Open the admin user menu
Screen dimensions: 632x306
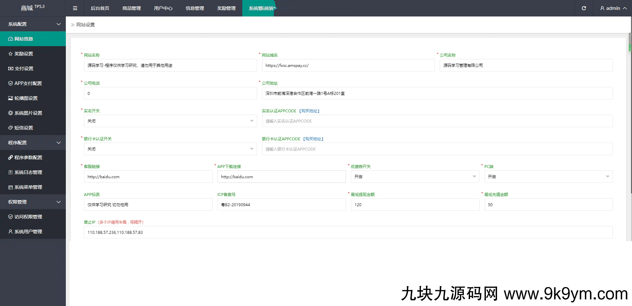(613, 8)
